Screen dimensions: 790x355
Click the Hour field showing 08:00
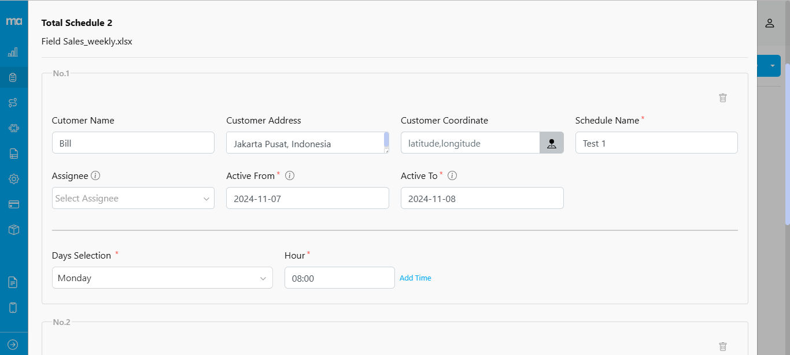click(339, 278)
